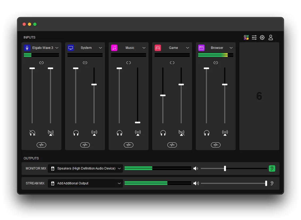Click the Browser channel name label
The image size is (301, 220).
[217, 48]
